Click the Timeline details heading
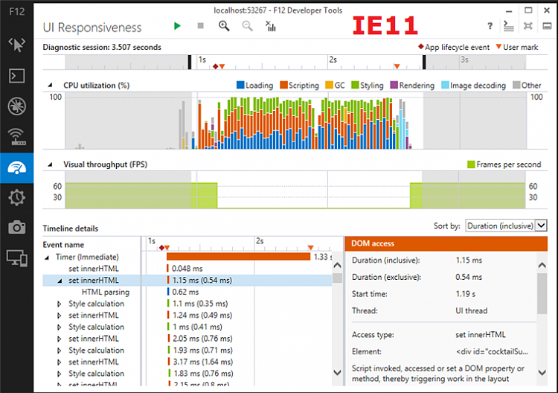Viewport: 558px width, 393px height. pyautogui.click(x=71, y=229)
